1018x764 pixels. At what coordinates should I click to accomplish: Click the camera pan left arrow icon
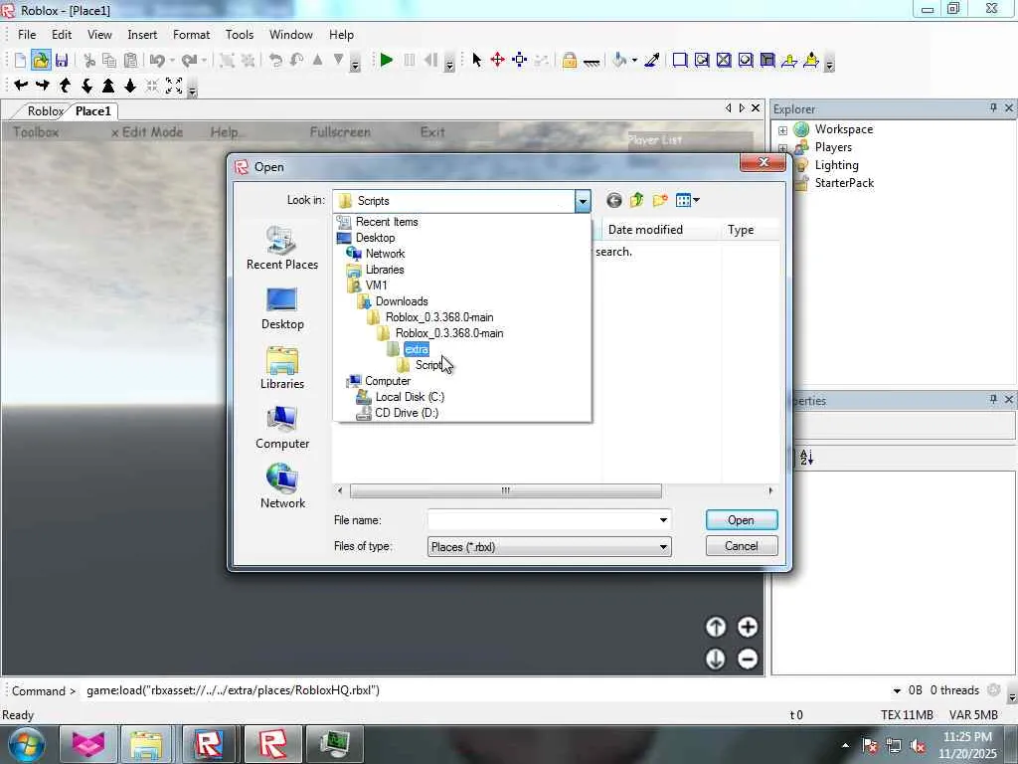tap(21, 86)
